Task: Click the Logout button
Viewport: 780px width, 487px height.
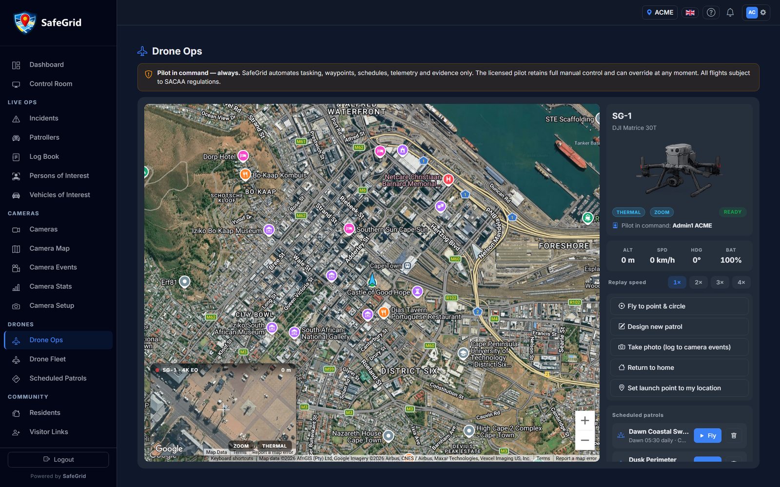Action: coord(58,460)
